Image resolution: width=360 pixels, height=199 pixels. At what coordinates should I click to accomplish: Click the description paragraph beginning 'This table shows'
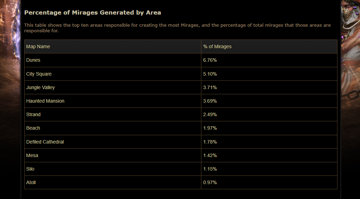177,28
